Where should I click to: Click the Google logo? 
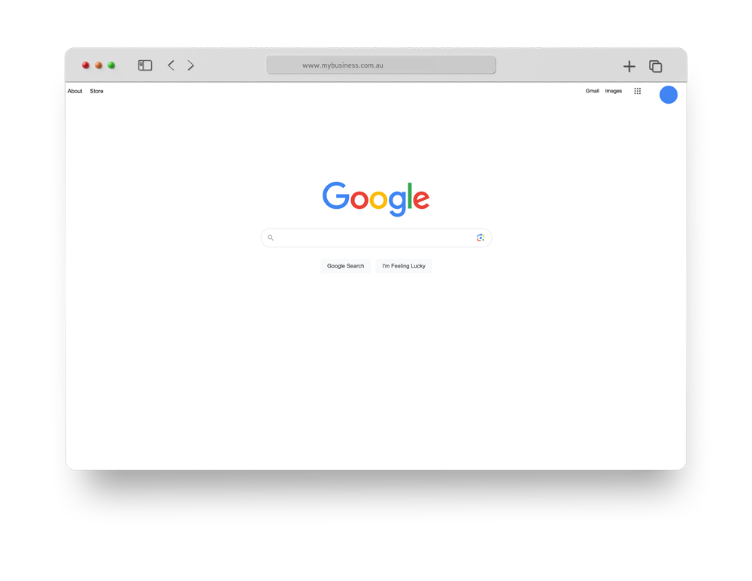coord(376,198)
